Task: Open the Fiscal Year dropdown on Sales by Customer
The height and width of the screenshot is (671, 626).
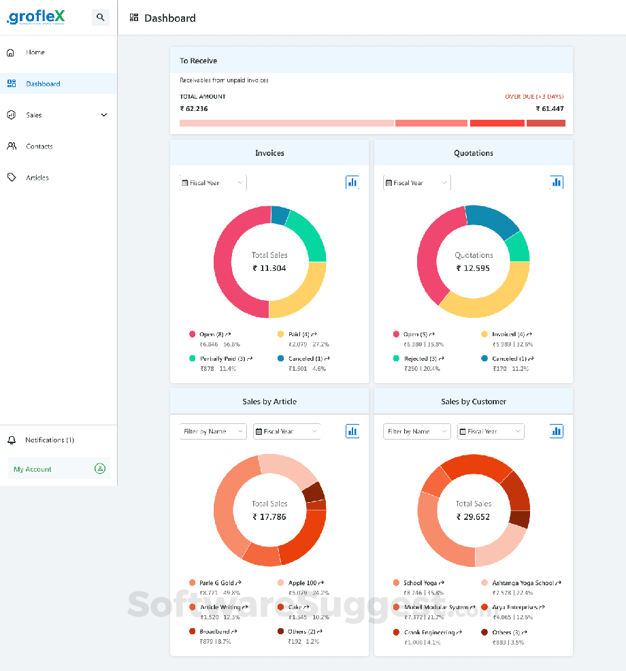Action: (490, 431)
